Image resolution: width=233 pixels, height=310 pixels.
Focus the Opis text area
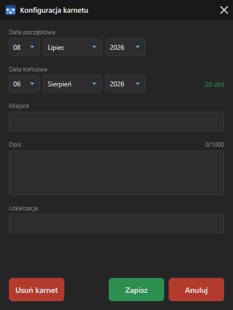coord(116,173)
